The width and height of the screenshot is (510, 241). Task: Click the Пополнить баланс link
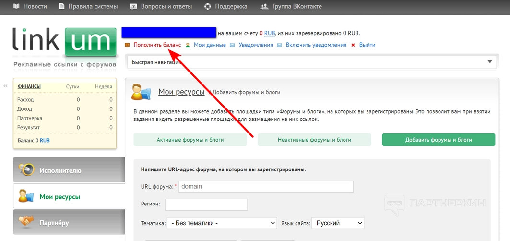157,45
